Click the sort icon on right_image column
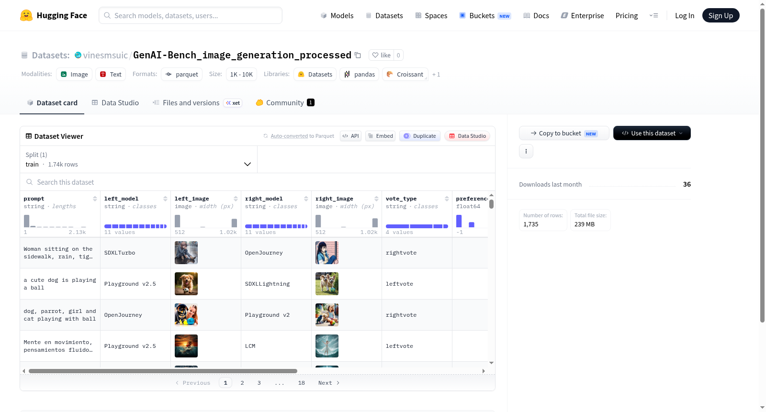The width and height of the screenshot is (766, 412). click(376, 199)
